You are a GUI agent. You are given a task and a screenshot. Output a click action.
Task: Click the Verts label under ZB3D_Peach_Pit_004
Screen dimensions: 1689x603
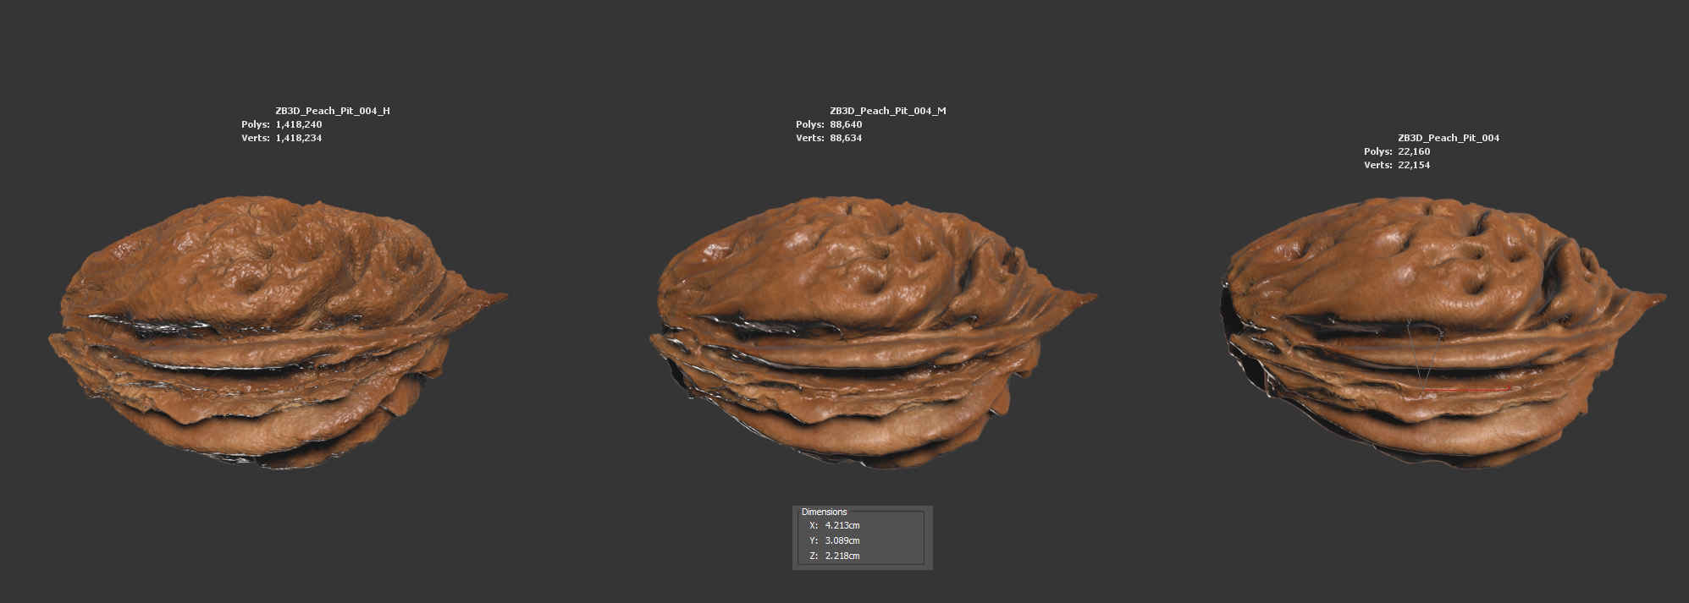[1377, 165]
